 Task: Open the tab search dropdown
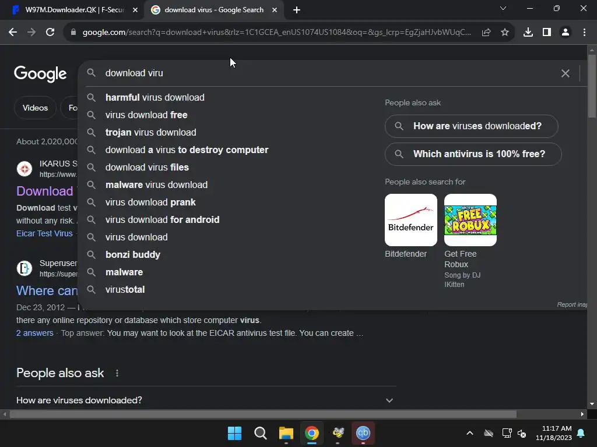pos(503,8)
